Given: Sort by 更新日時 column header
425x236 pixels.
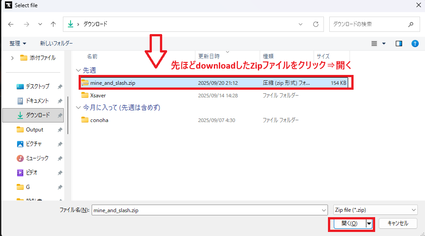Looking at the screenshot, I should tap(209, 56).
